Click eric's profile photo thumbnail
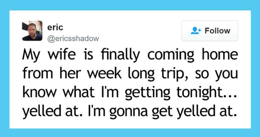 (32, 31)
